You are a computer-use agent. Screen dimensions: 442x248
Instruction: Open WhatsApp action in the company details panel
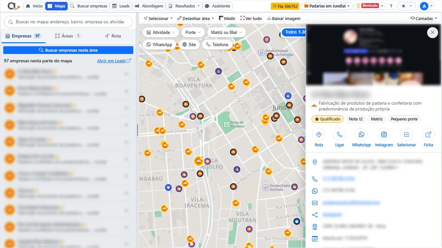362,135
